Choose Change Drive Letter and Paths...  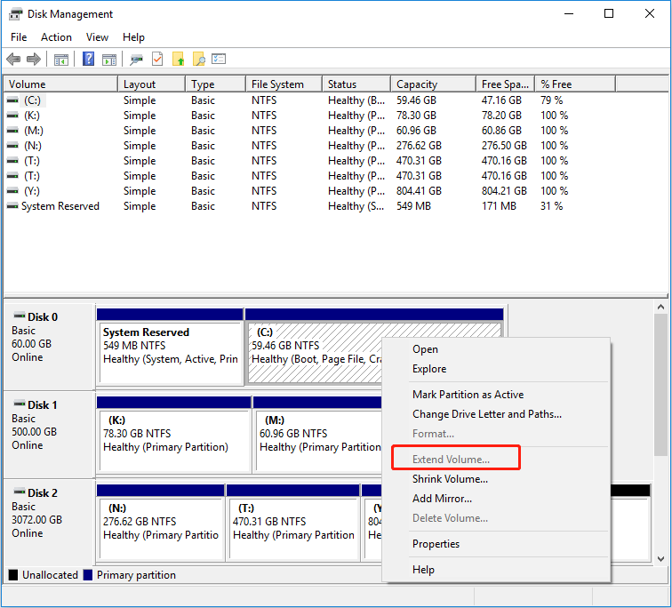(x=486, y=414)
